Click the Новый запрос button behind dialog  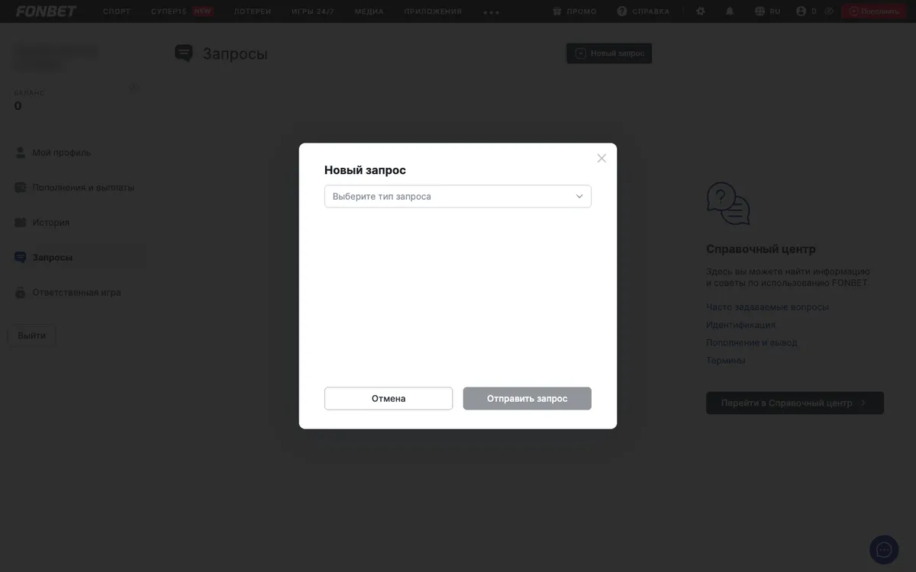click(x=609, y=53)
